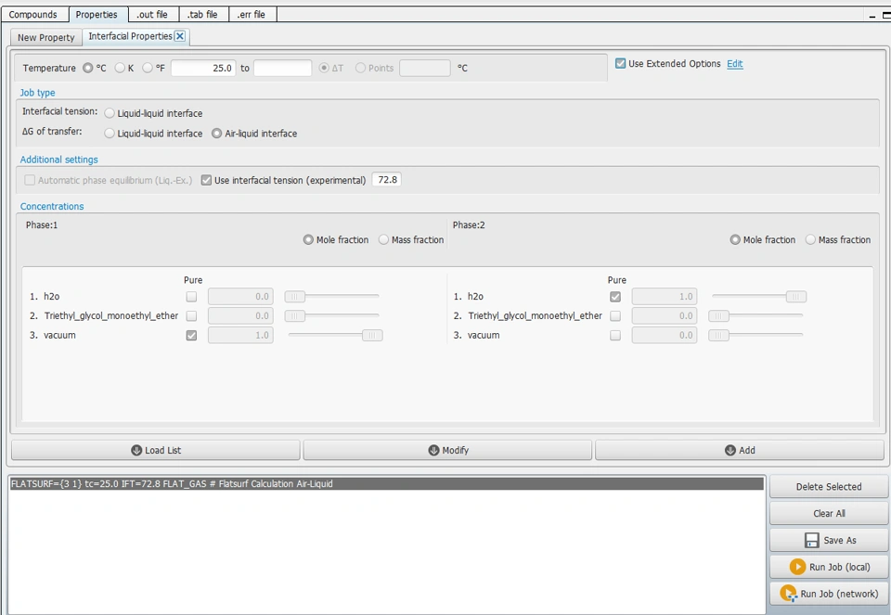Click Delete Selected button
Screen dimensions: 891x615
point(829,487)
